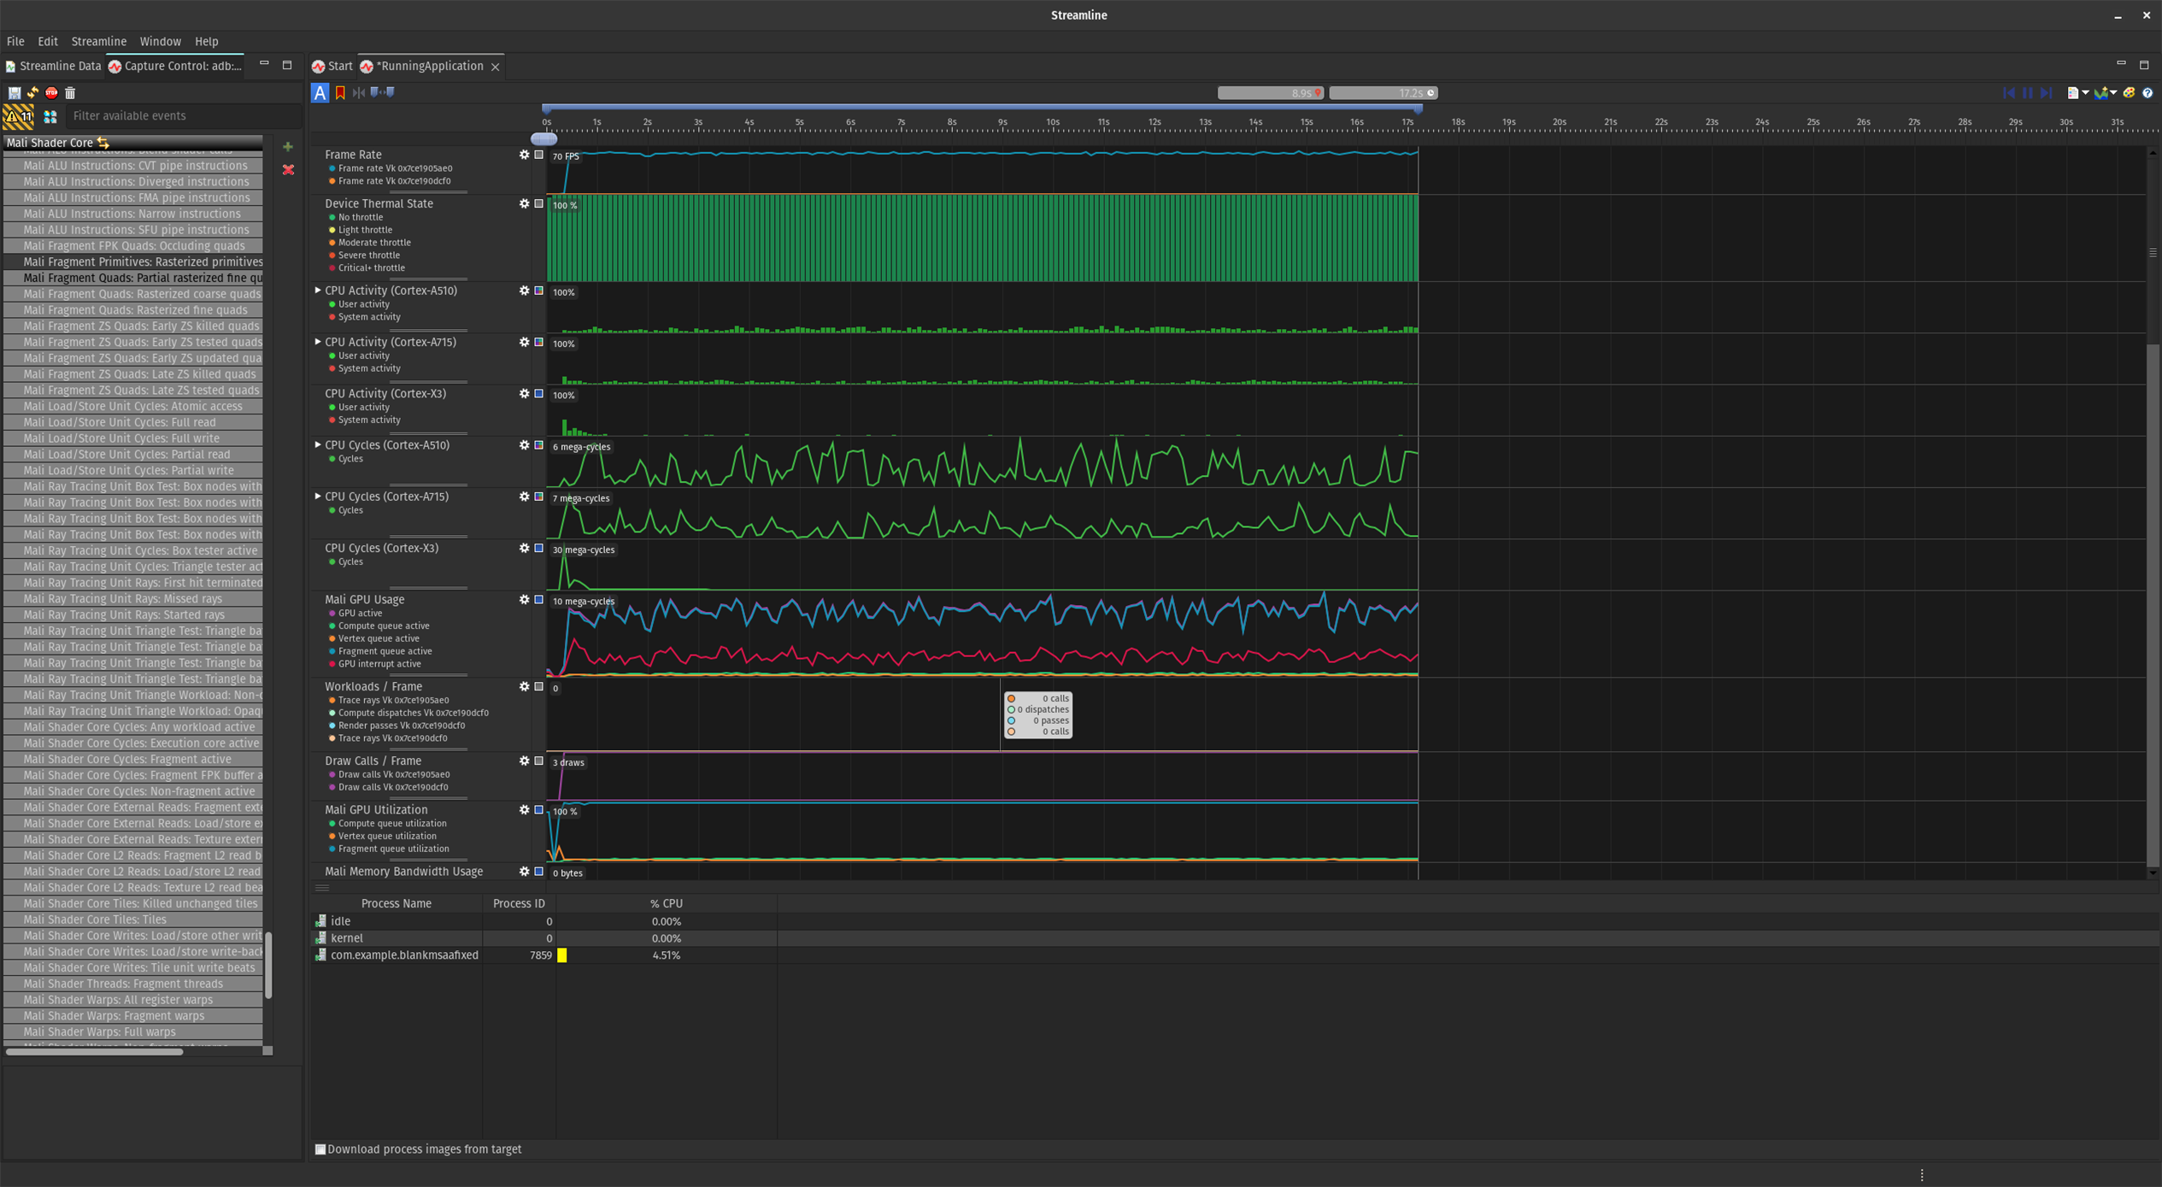Click the trash can discard icon
2162x1187 pixels.
tap(70, 92)
